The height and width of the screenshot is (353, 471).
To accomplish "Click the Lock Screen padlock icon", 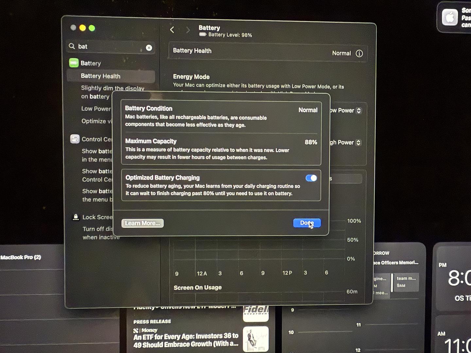I will (x=76, y=217).
